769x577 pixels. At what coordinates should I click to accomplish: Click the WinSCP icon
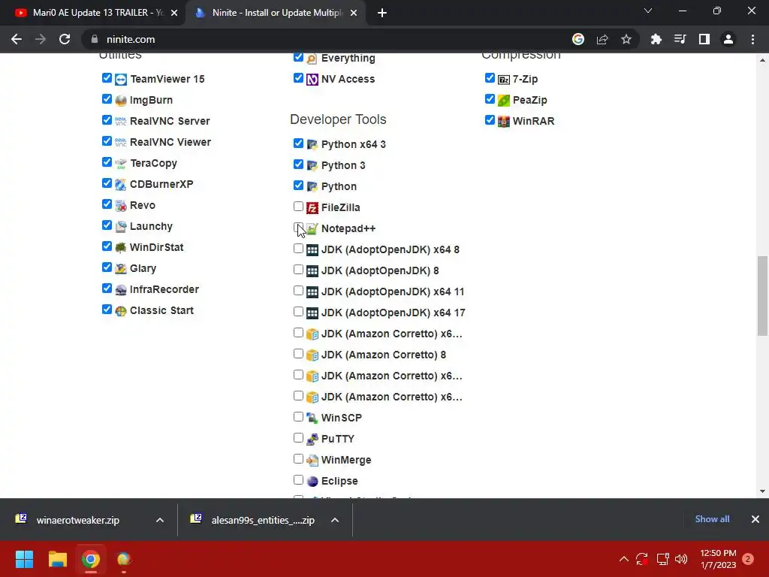[312, 418]
